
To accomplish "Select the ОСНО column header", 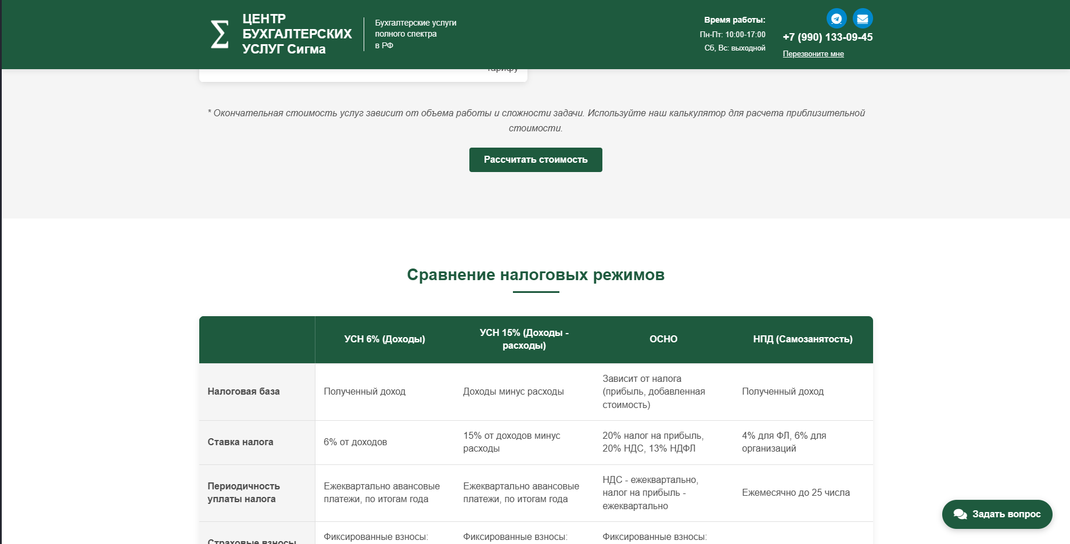I will tap(663, 339).
